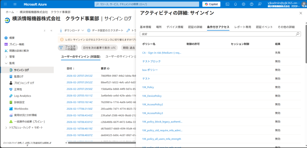Switch to デバイス情報 tab
The image size is (307, 148).
tap(175, 27)
